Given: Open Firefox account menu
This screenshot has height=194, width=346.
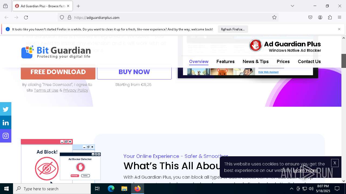Looking at the screenshot, I should tap(320, 18).
